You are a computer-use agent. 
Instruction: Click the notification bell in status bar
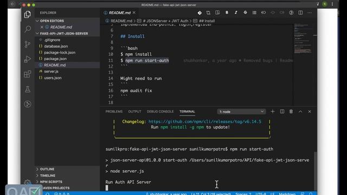311,194
